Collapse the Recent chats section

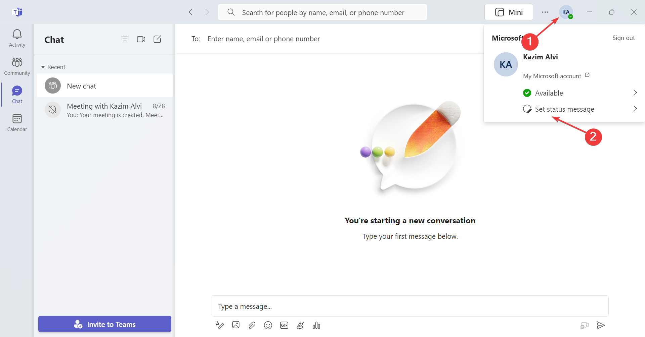(43, 67)
